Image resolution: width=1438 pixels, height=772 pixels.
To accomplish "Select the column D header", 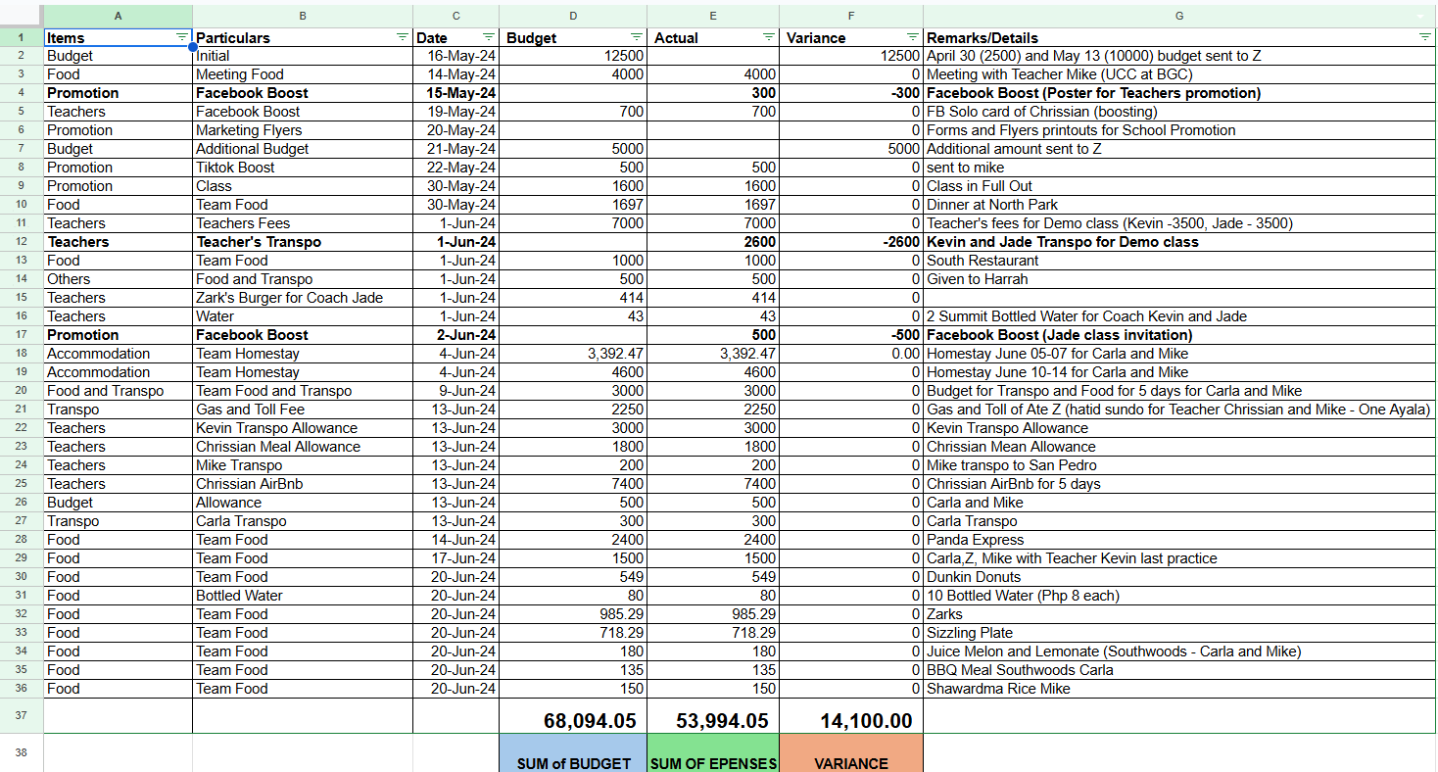I will tap(573, 16).
